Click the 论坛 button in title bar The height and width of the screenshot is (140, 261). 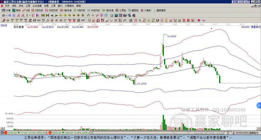coord(241,2)
